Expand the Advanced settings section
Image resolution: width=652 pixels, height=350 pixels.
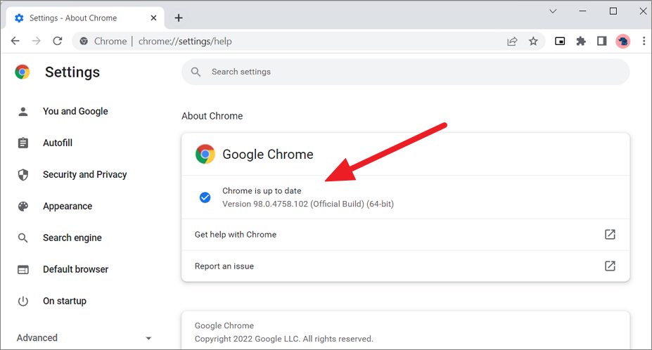[84, 338]
